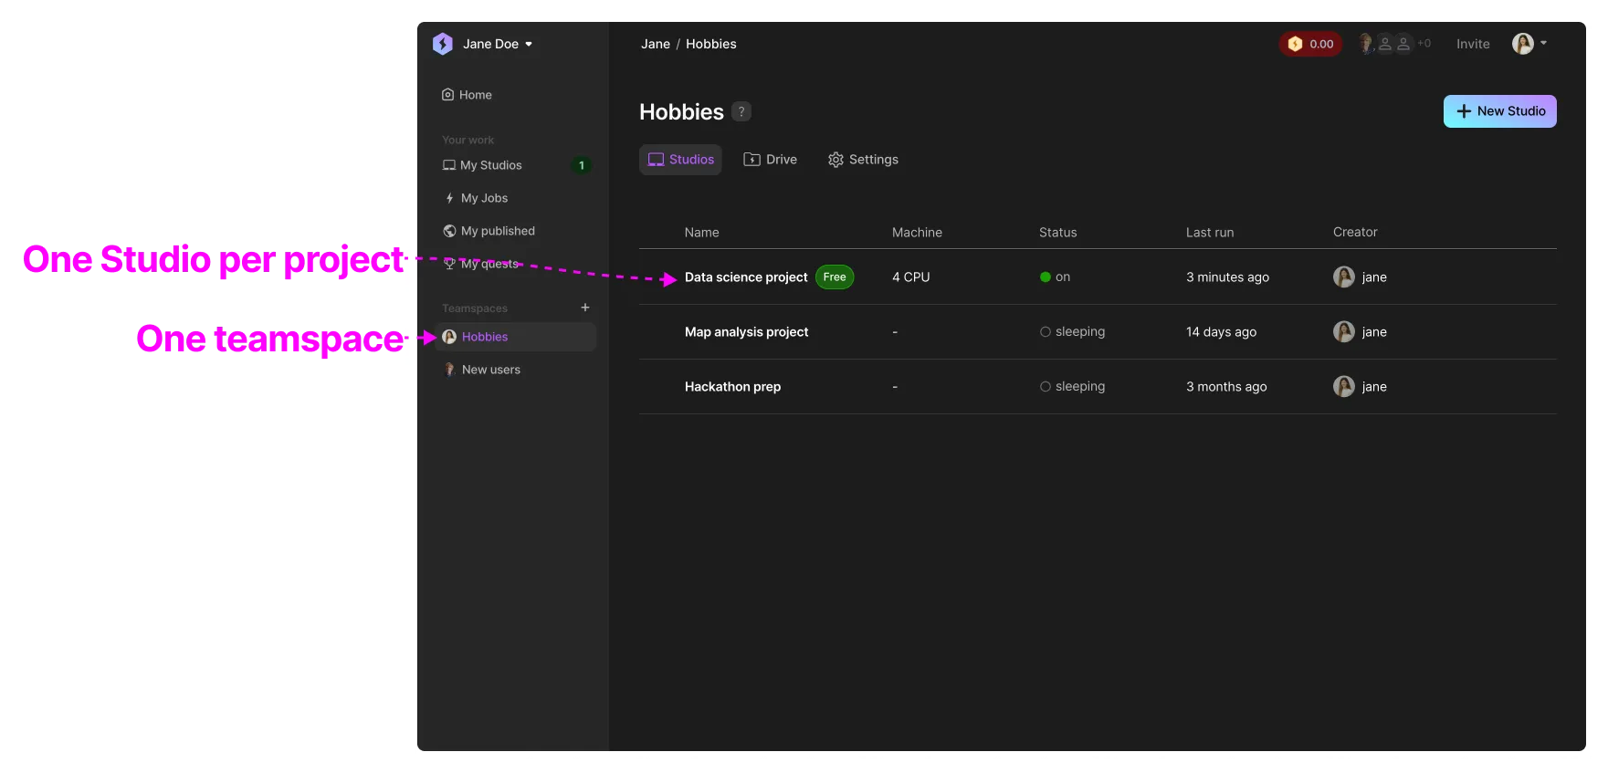Click the Invite button
Image resolution: width=1608 pixels, height=773 pixels.
[1473, 44]
